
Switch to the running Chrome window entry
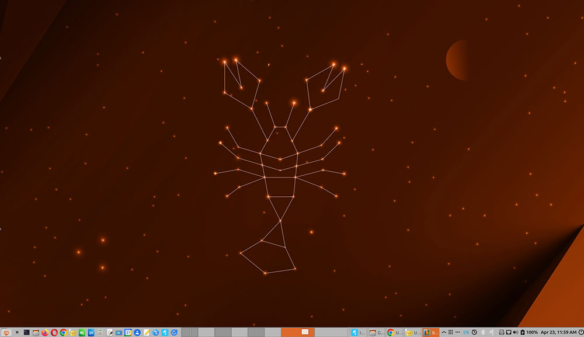391,332
